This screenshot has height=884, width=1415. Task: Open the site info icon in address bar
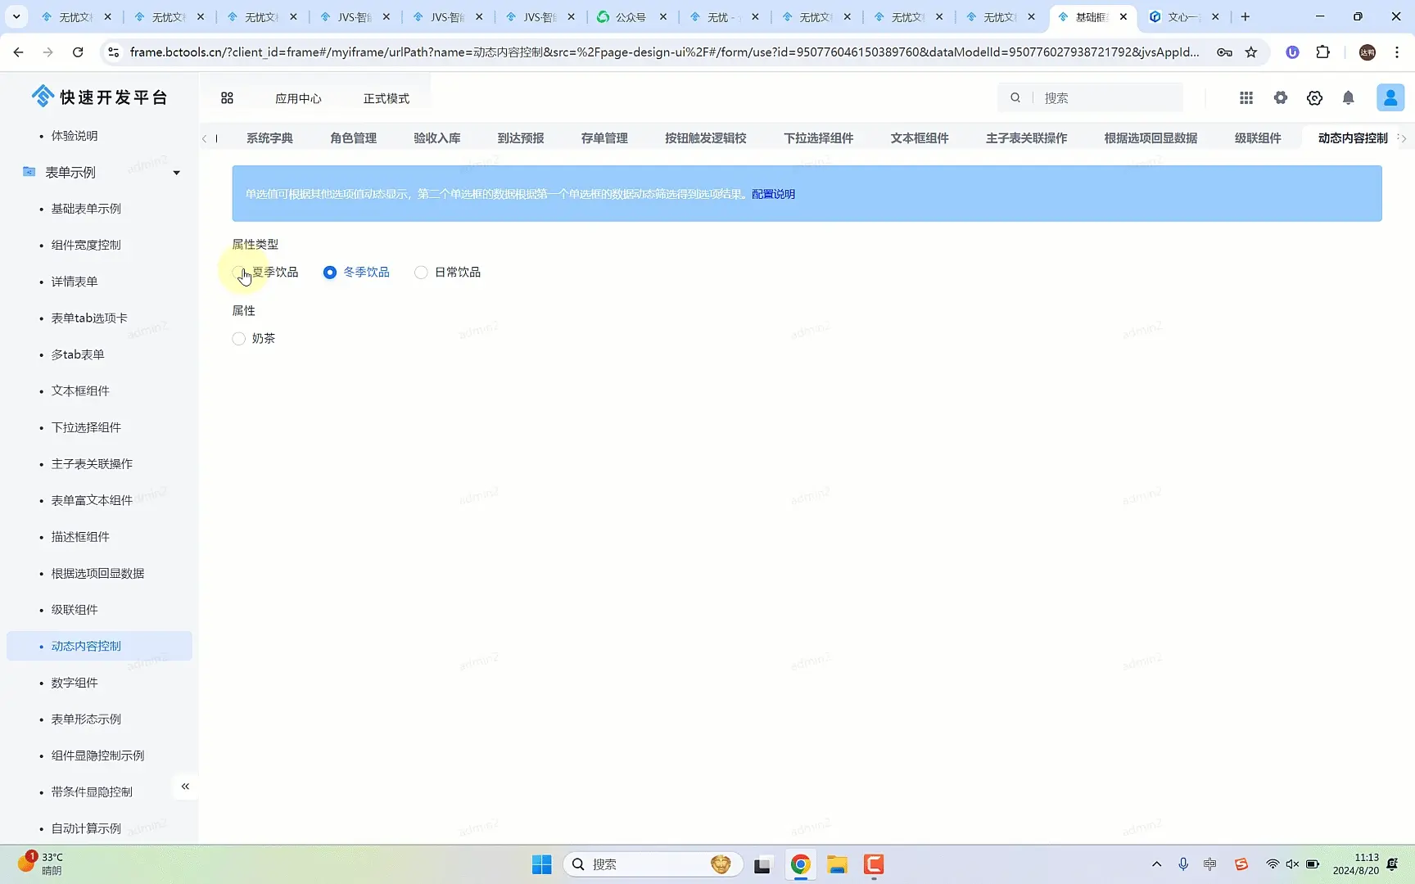[114, 52]
